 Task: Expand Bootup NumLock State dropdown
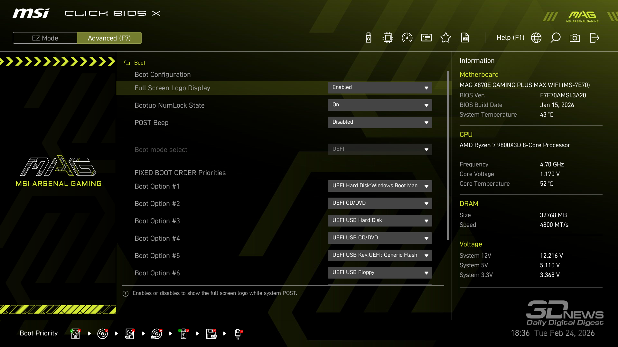[380, 105]
